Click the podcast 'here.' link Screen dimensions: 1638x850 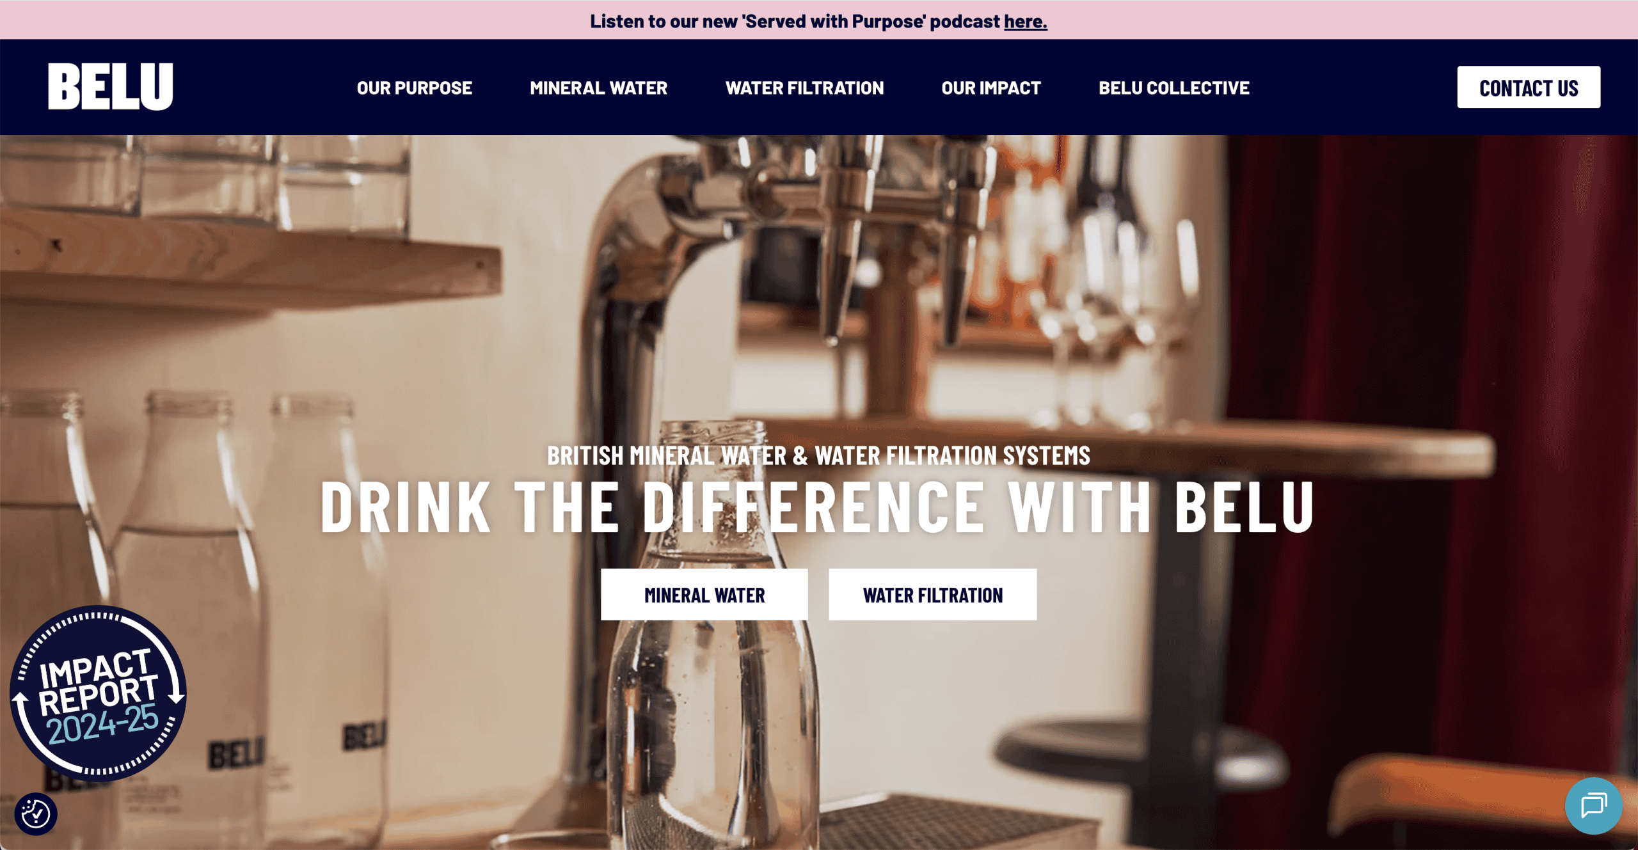[x=1025, y=21]
